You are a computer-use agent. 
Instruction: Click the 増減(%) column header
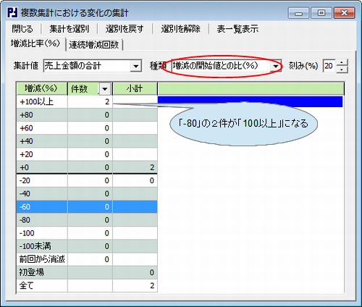(42, 89)
